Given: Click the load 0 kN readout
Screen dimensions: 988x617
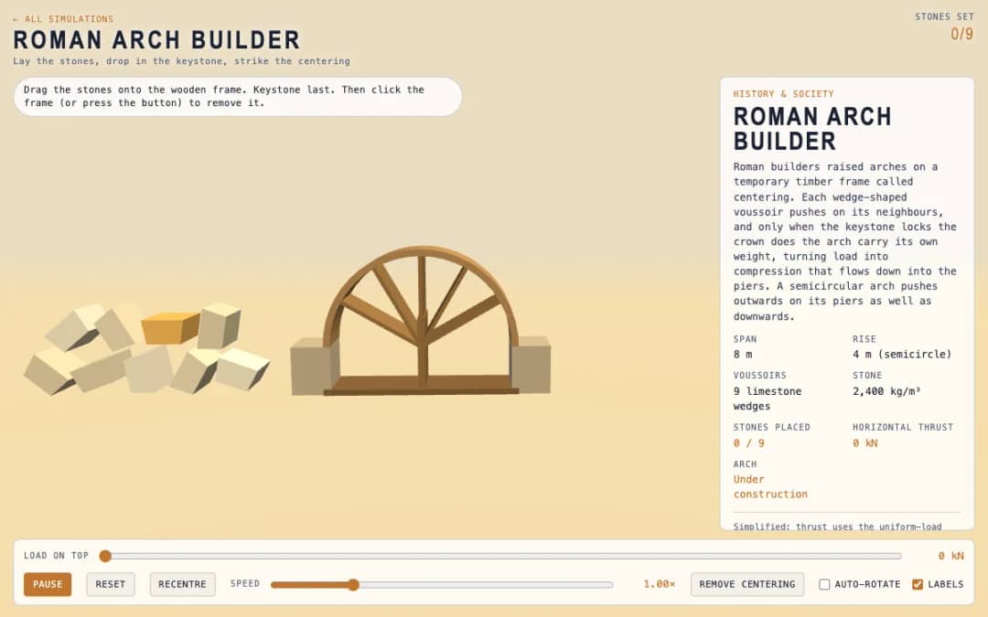Looking at the screenshot, I should 950,556.
